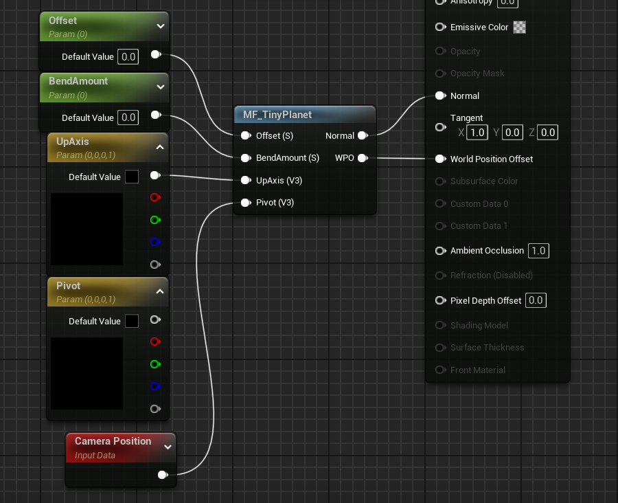Click the Shading Model input pin
The height and width of the screenshot is (503, 618).
click(x=441, y=326)
